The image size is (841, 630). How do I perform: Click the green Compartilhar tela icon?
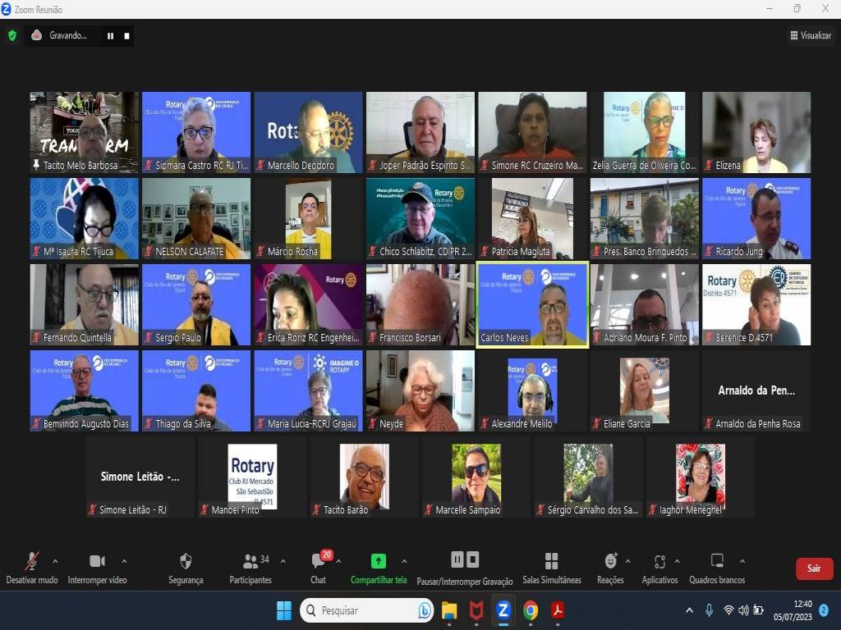tap(378, 561)
